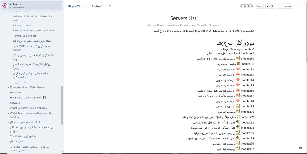Click the tools emoji on nobitex23

[238, 128]
